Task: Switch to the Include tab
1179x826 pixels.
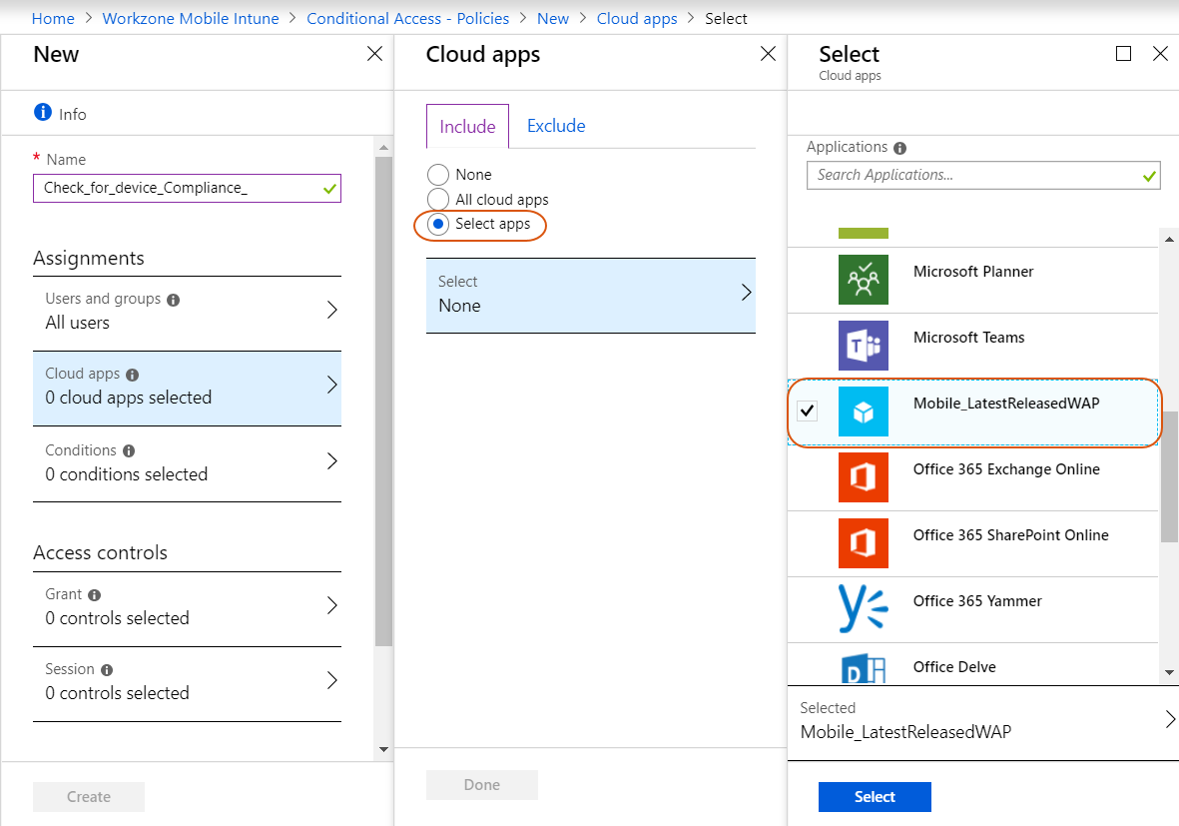Action: (x=467, y=127)
